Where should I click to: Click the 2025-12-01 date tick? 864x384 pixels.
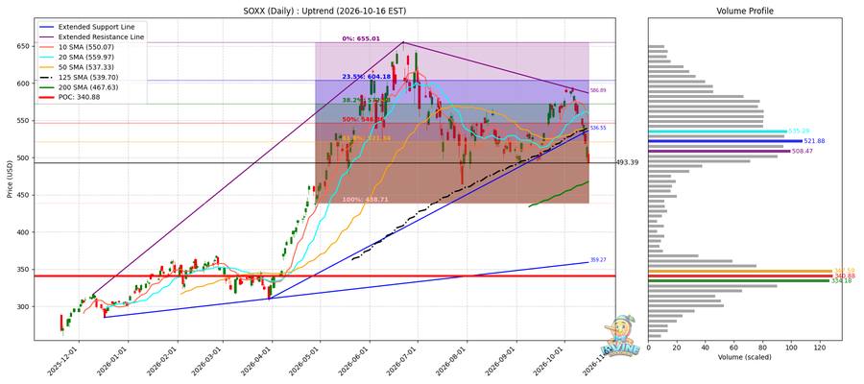(63, 361)
